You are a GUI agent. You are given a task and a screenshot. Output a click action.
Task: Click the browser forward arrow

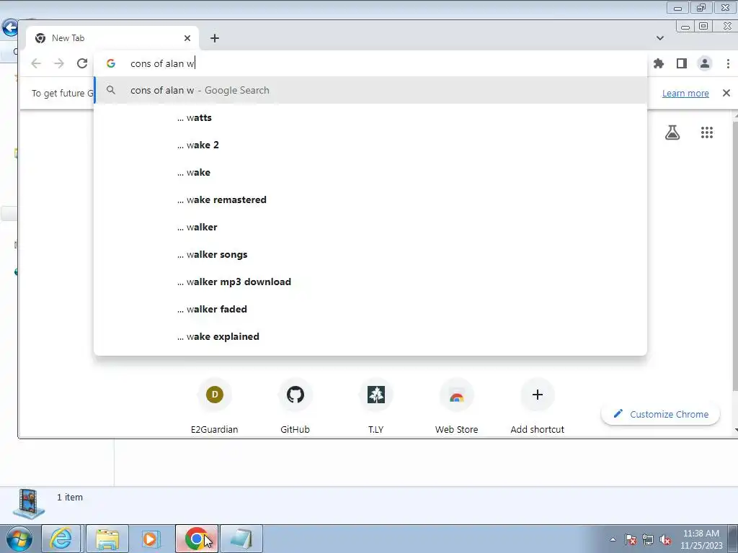59,63
